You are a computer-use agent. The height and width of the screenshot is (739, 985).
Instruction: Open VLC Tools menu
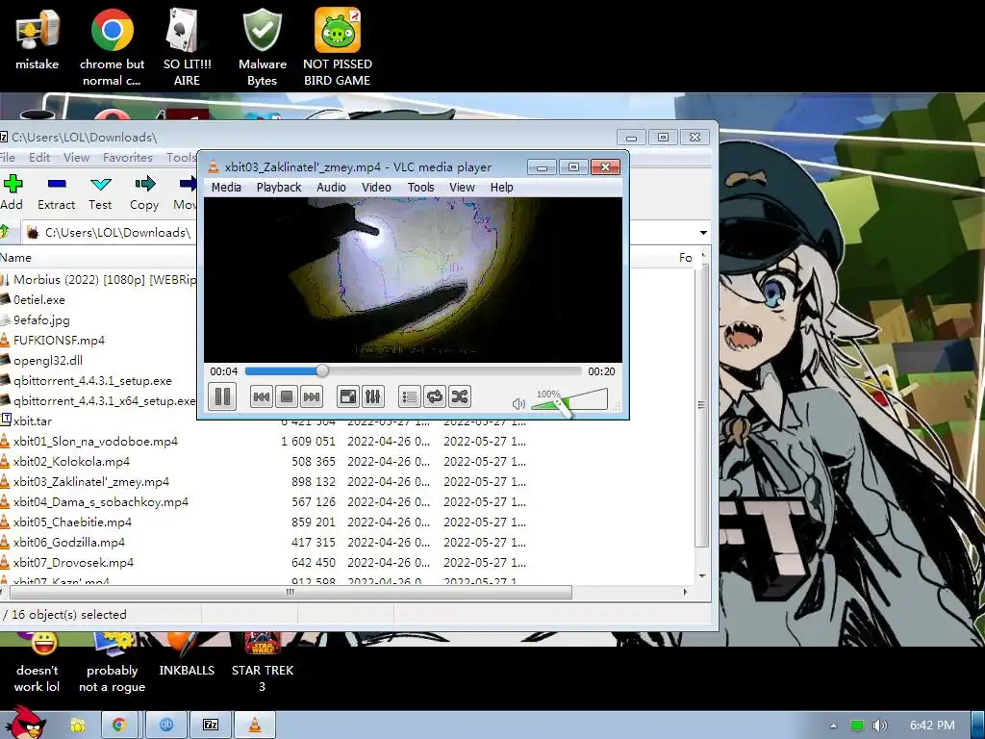tap(421, 188)
